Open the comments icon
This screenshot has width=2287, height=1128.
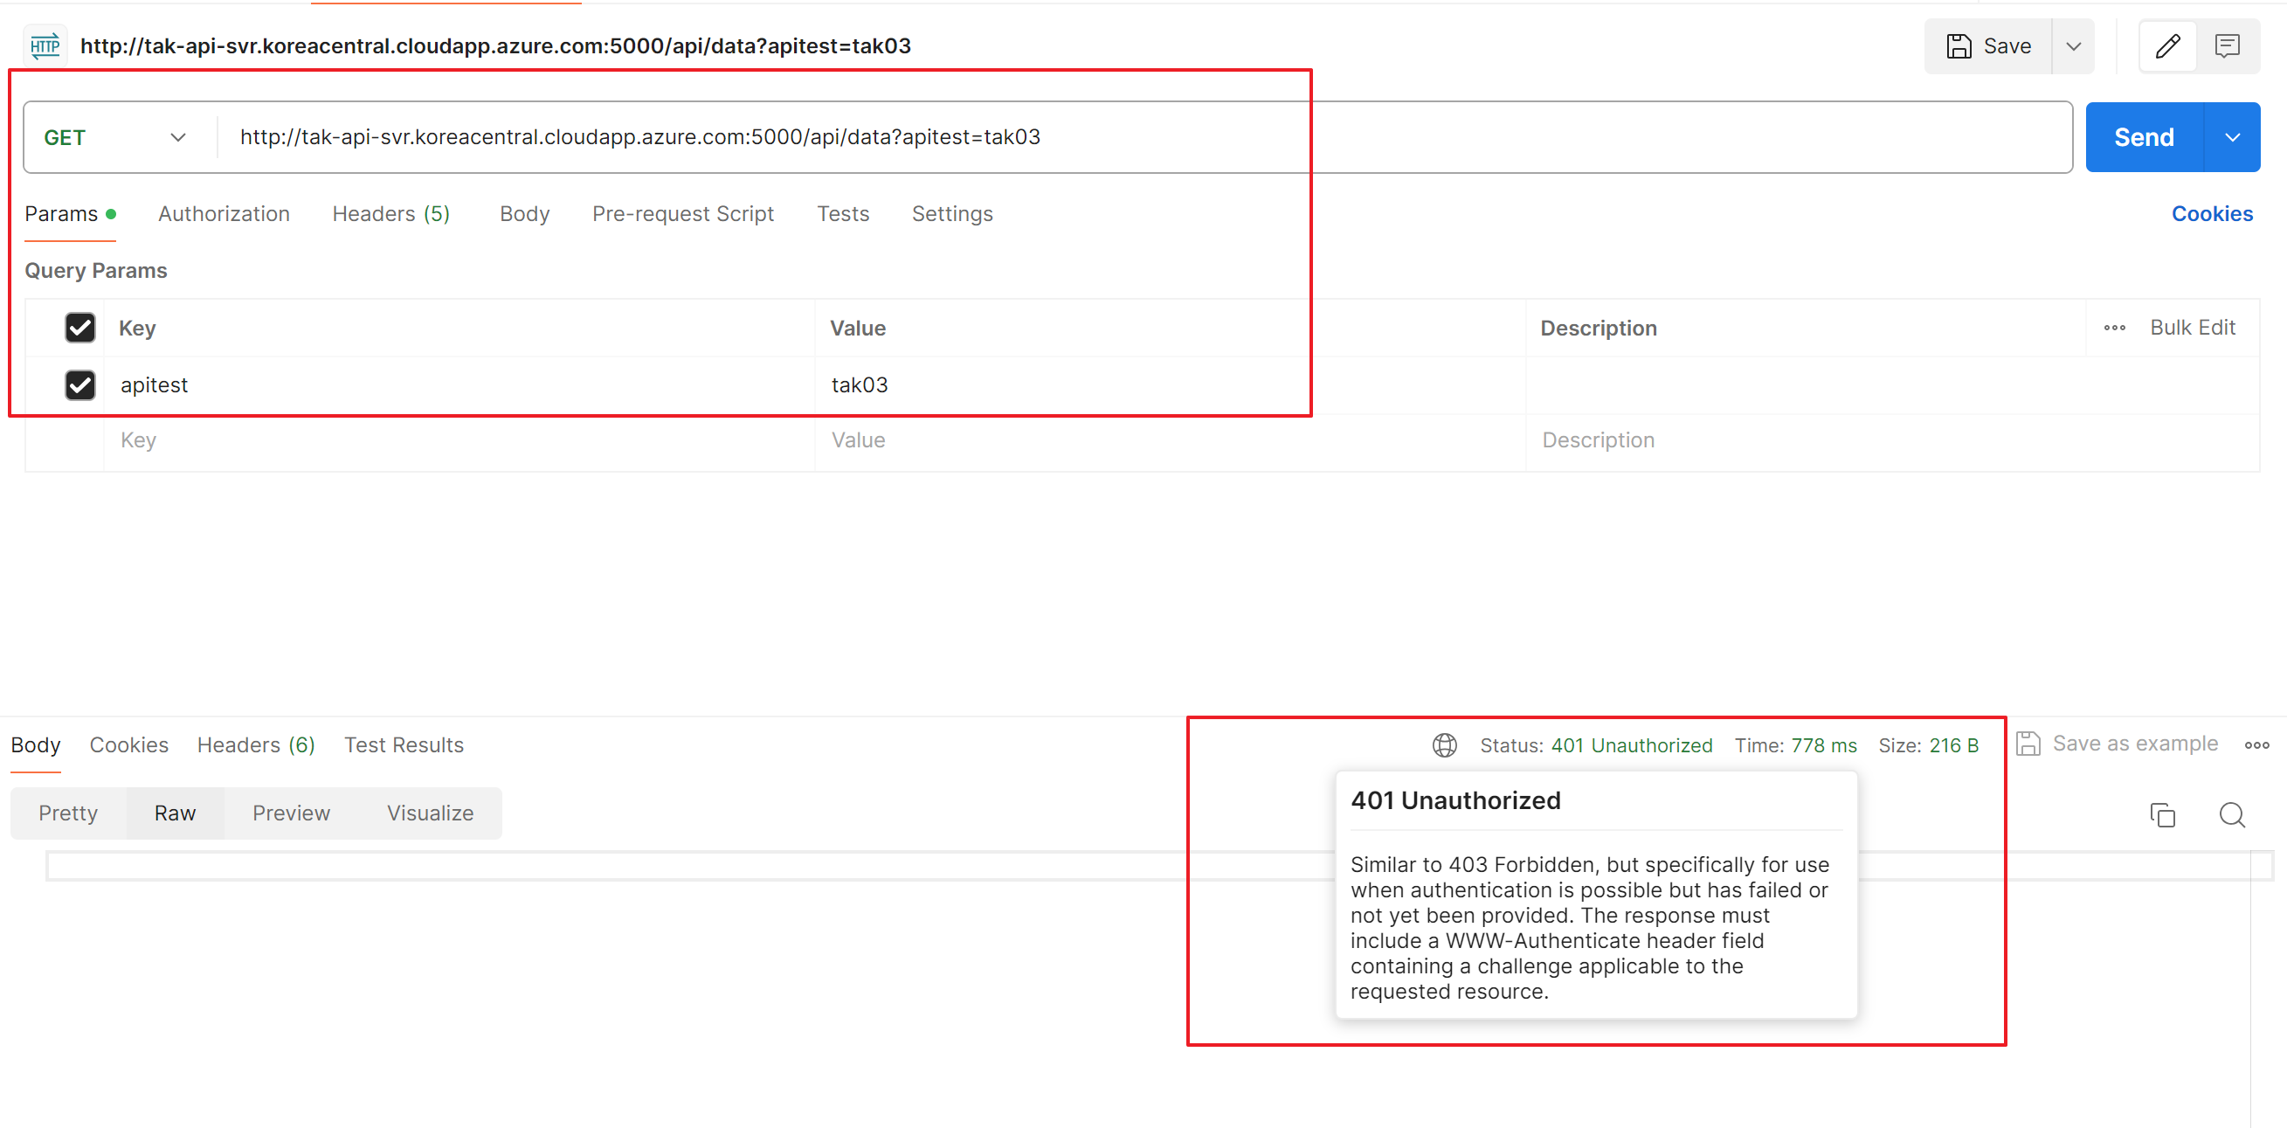2227,46
